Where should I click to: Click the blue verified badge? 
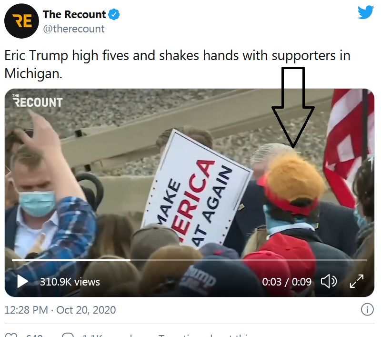coord(114,14)
